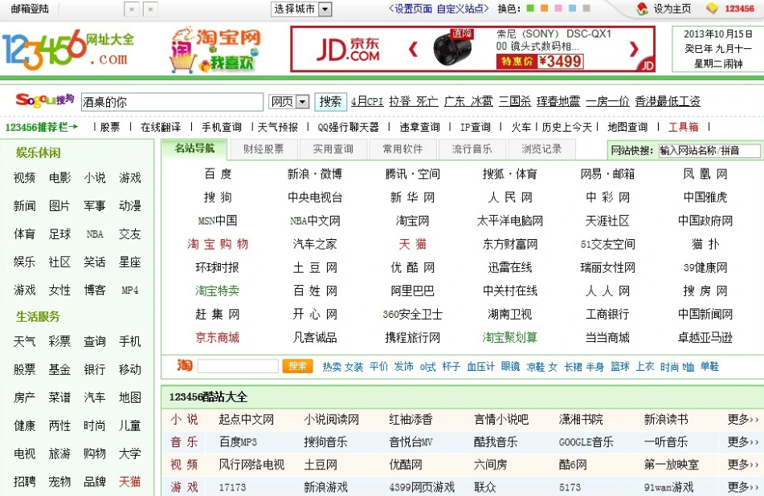The image size is (764, 496).
Task: Click 更多 in the 小说 row
Action: point(743,419)
